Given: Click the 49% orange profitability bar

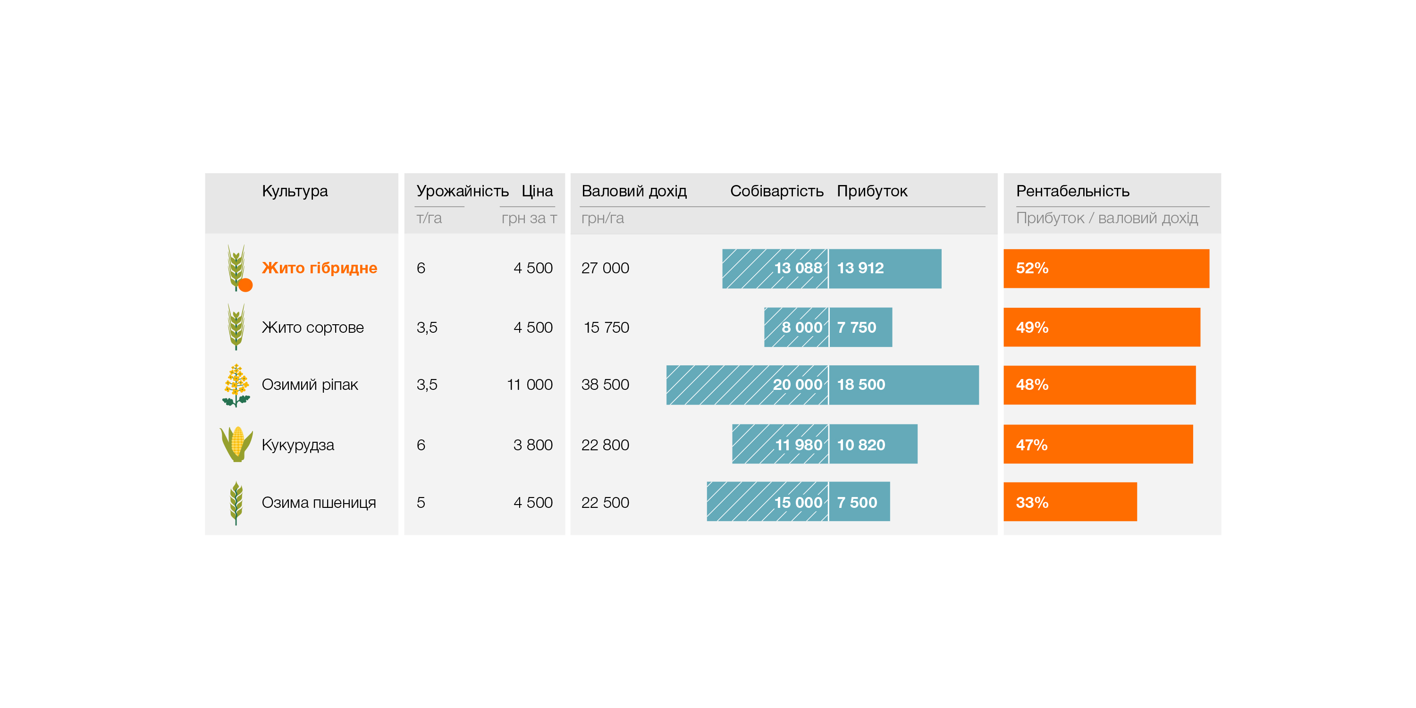Looking at the screenshot, I should point(1102,327).
